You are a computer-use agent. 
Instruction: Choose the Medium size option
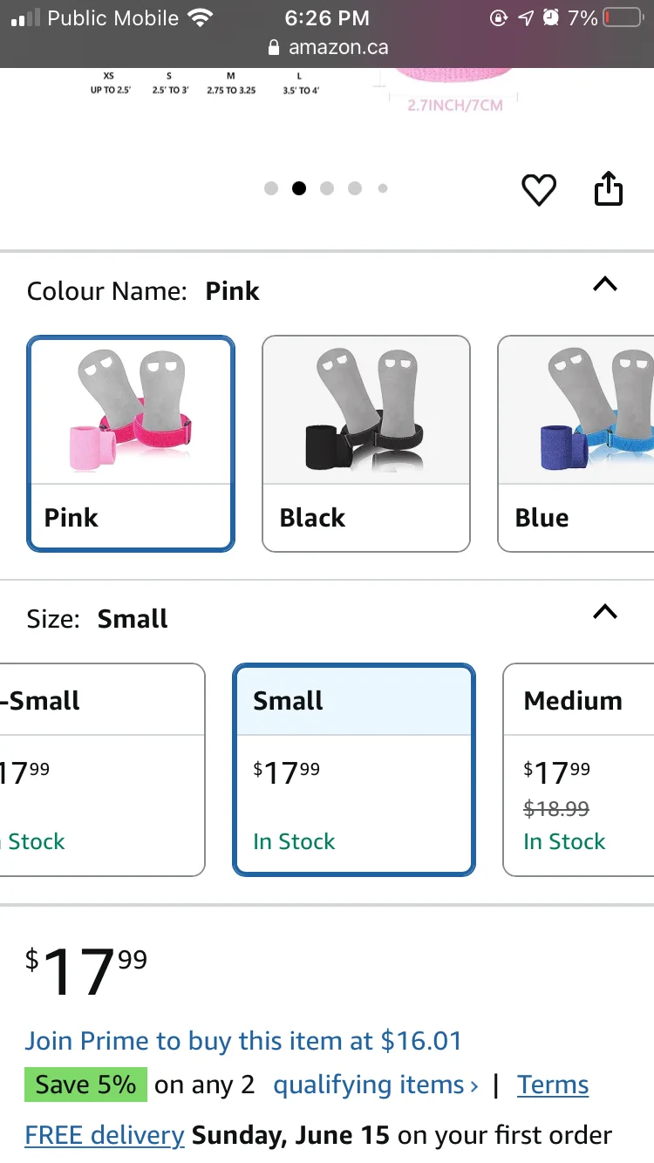(577, 767)
